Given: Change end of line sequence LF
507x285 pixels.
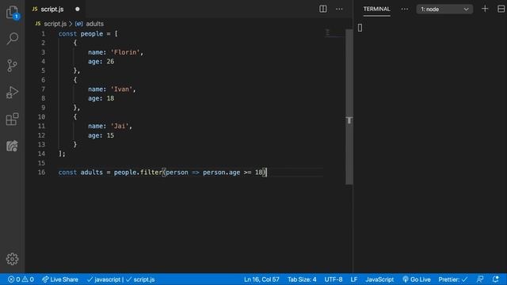Looking at the screenshot, I should coord(354,279).
